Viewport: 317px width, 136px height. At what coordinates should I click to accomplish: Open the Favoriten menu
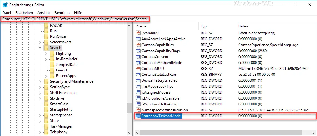(62, 13)
